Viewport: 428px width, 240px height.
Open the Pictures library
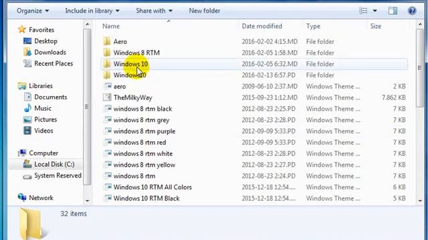[45, 119]
